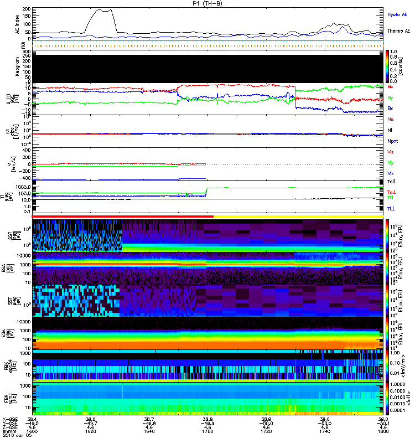The image size is (415, 443).
Task: Click the 1620 time tick label
Action: (91, 431)
